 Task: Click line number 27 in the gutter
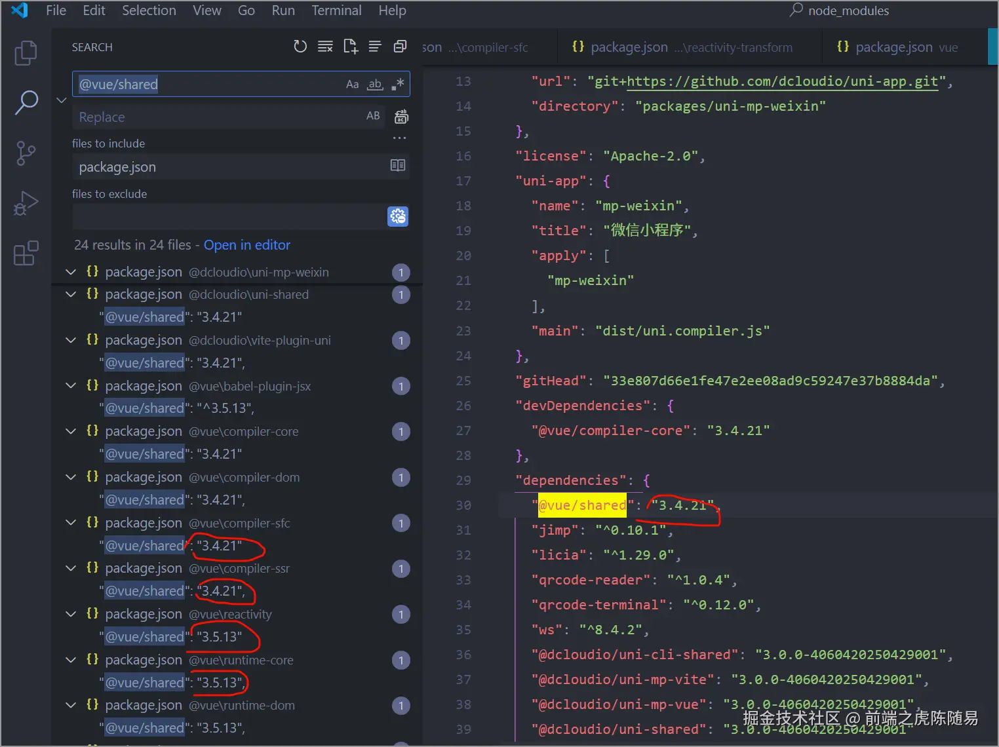pos(463,431)
